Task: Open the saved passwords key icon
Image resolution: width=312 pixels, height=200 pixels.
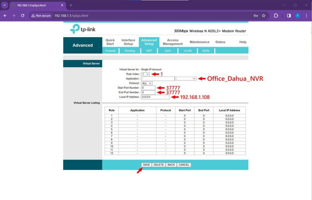Action: 256,16
